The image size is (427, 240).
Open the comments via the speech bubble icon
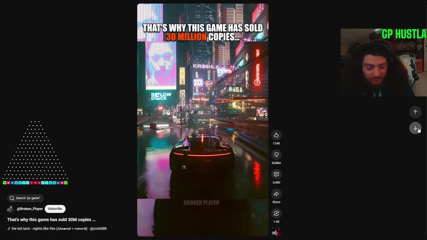[276, 174]
